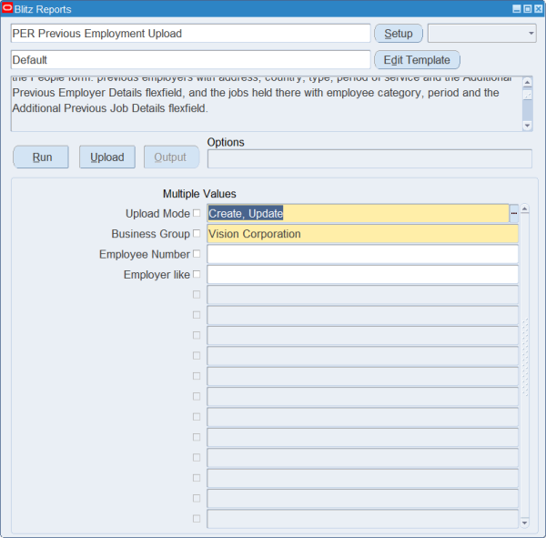Click the Business Group label
546x538 pixels.
[150, 233]
